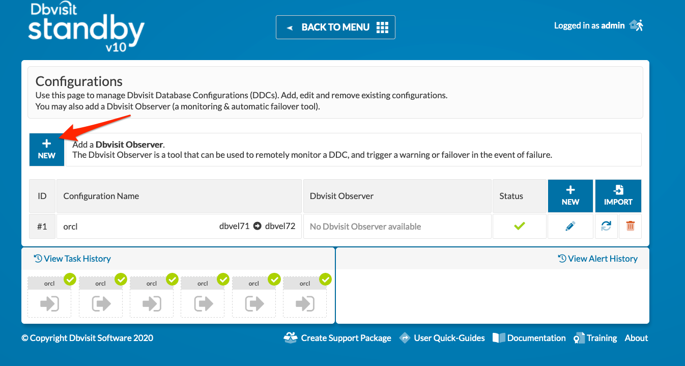Click 'No Dbvisit Observer available' text
Screen dimensions: 685x366
(365, 227)
